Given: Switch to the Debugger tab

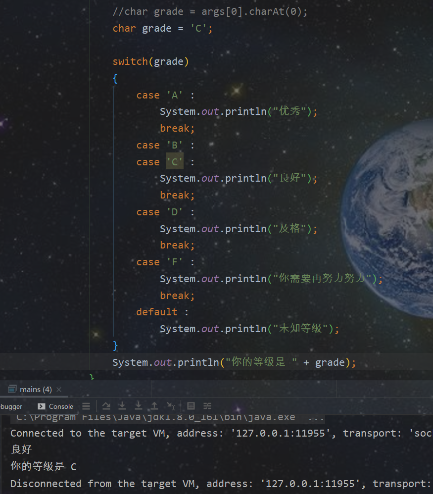Looking at the screenshot, I should click(x=11, y=407).
